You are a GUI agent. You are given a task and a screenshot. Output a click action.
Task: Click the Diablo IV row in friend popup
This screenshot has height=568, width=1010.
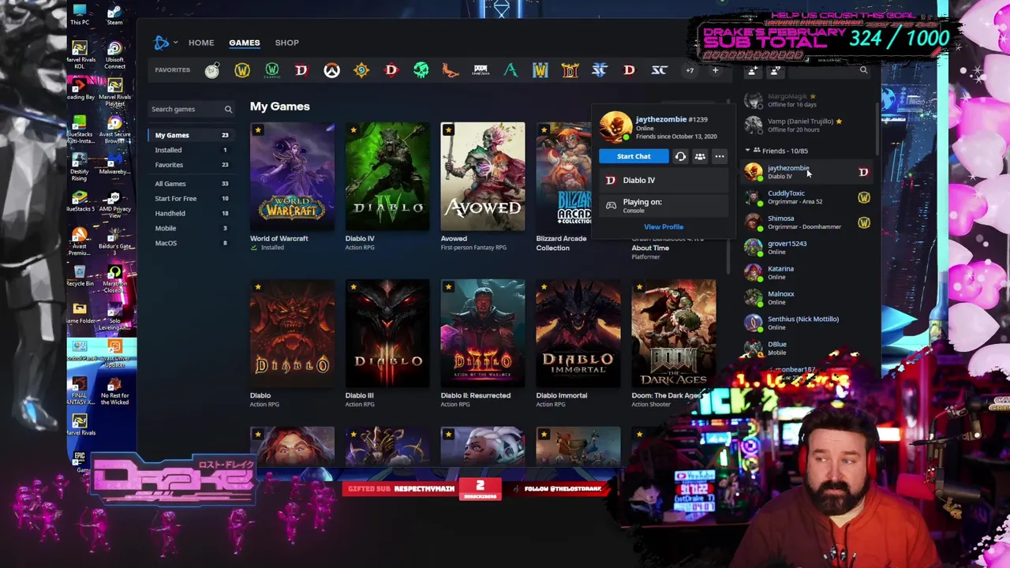pos(665,180)
